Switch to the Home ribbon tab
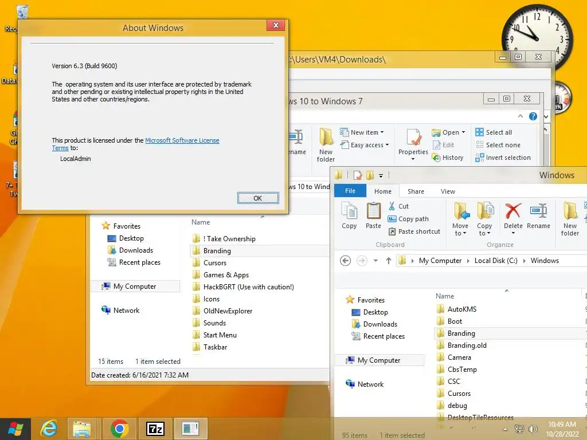 382,191
